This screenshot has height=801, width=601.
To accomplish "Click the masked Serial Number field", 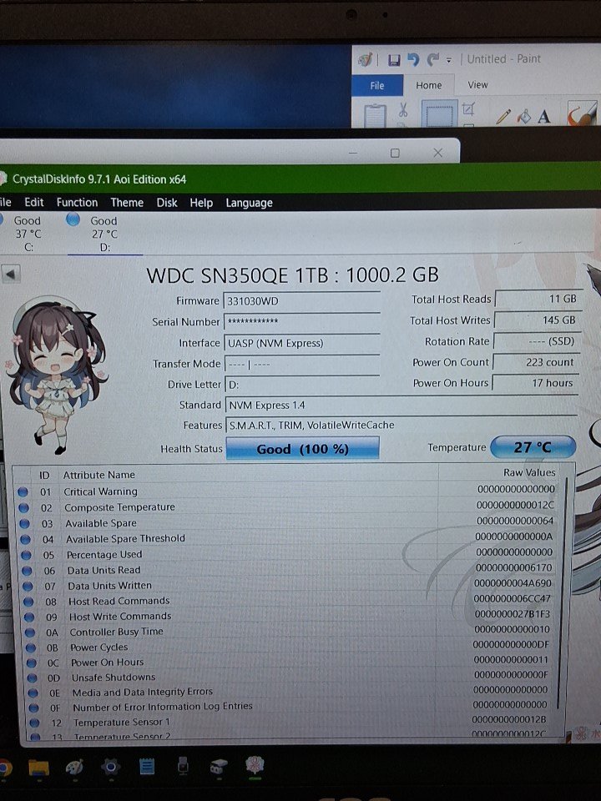I will coord(301,321).
